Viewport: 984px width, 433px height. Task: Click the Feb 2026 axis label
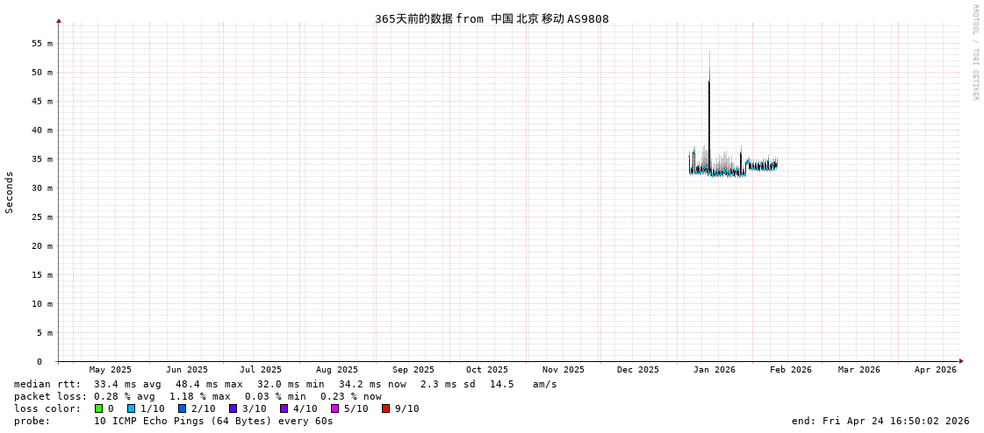[791, 370]
